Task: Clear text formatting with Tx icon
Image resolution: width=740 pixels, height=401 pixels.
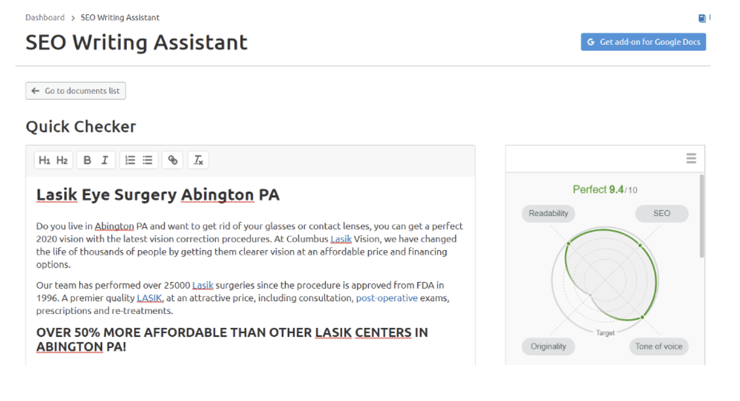Action: [199, 160]
